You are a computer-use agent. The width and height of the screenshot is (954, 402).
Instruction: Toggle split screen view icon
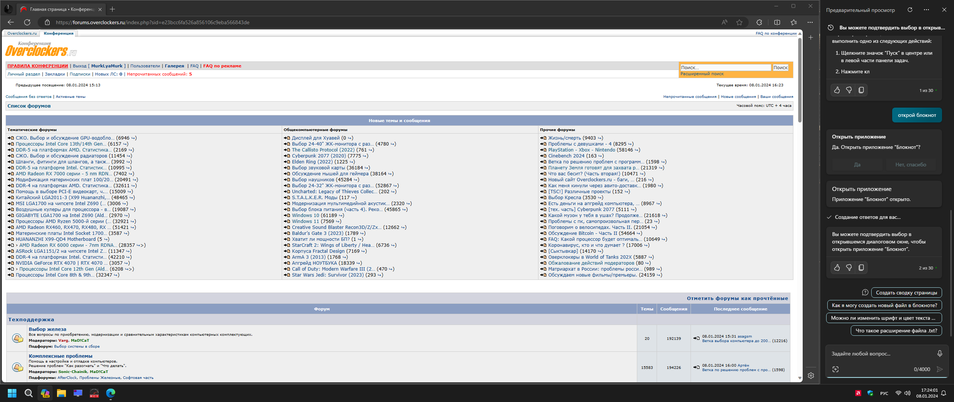click(777, 22)
